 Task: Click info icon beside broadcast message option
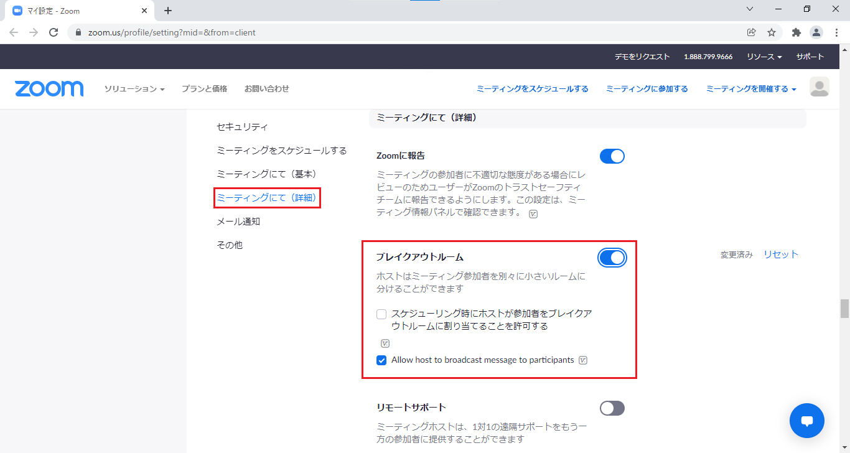point(583,360)
